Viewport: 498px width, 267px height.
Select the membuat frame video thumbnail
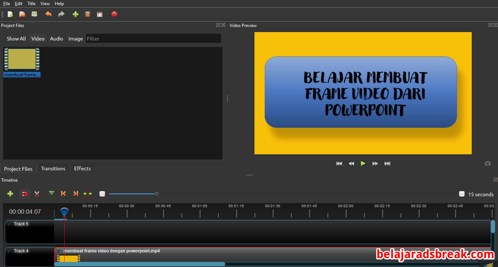(x=22, y=59)
